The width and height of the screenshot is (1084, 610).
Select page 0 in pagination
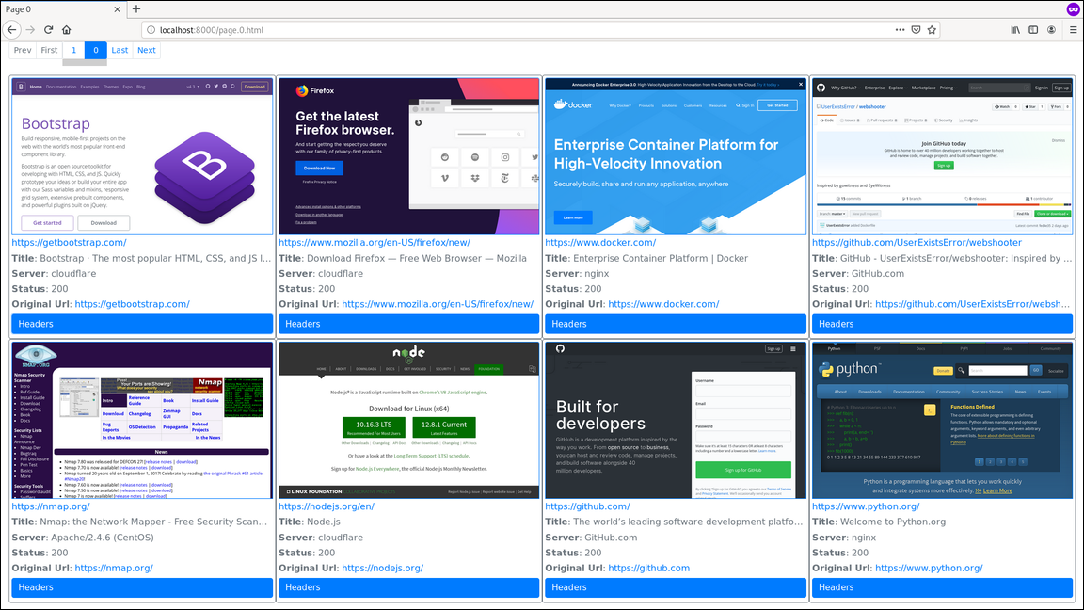(95, 50)
